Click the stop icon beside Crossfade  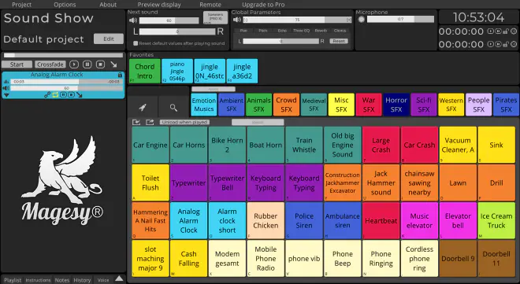101,65
